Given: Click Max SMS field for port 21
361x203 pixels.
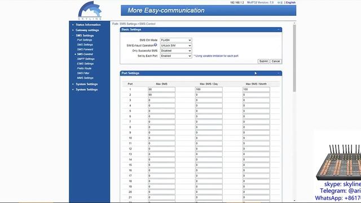Looking at the screenshot, I should [x=161, y=197].
